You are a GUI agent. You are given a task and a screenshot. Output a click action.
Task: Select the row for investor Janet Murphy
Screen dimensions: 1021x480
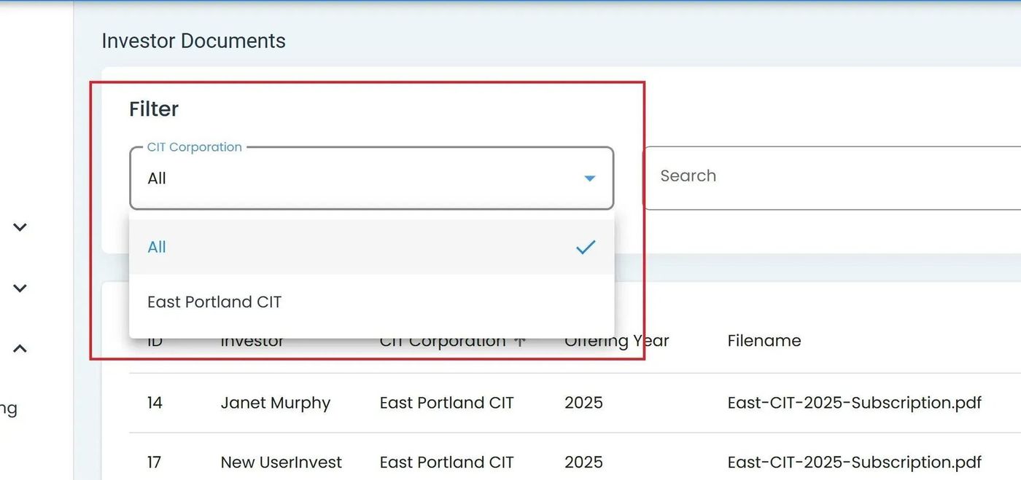[x=276, y=402]
